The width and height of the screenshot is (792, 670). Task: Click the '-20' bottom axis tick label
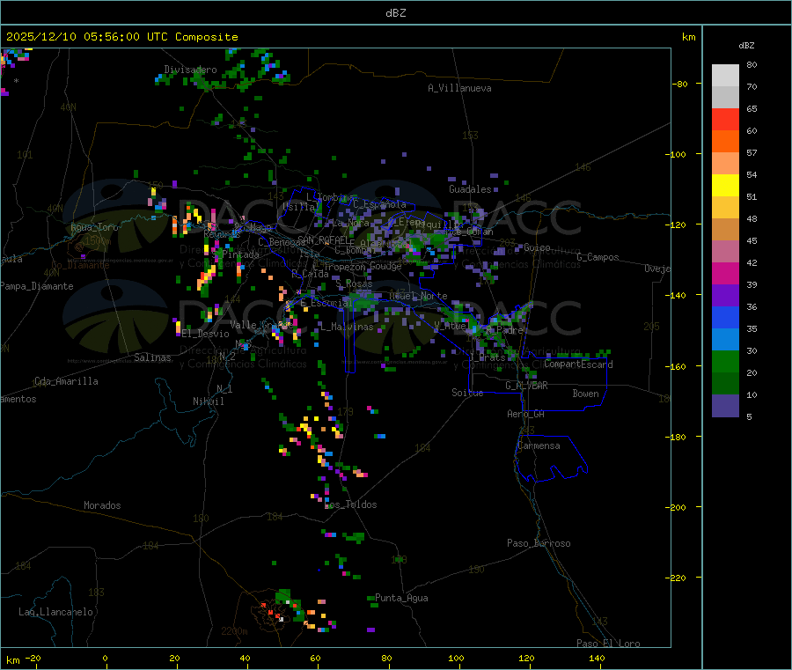[33, 658]
